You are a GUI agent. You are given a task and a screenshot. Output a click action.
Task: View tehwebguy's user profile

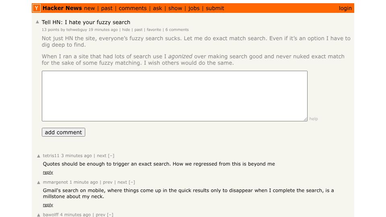point(76,29)
